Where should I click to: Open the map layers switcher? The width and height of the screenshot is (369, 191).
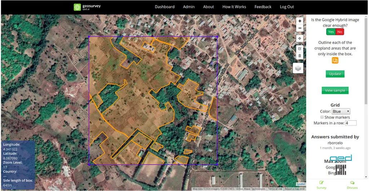298,68
